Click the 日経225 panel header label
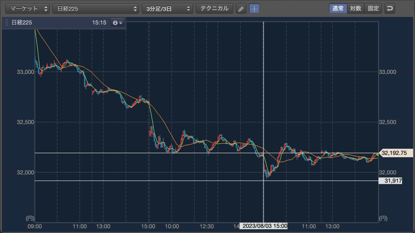The width and height of the screenshot is (415, 233). tap(22, 23)
